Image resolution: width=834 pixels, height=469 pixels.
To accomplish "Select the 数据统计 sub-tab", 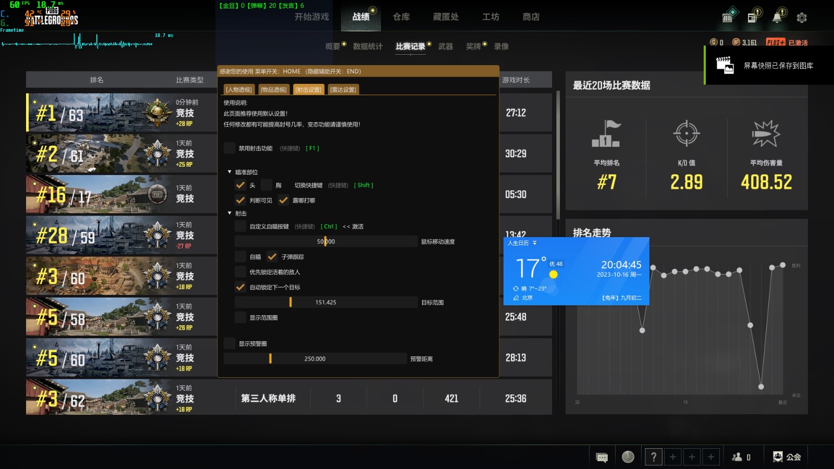I will point(367,46).
